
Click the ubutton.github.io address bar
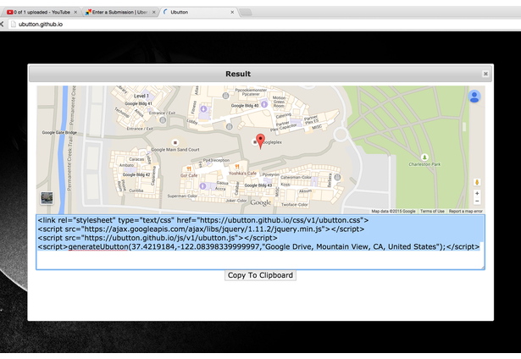coord(266,25)
